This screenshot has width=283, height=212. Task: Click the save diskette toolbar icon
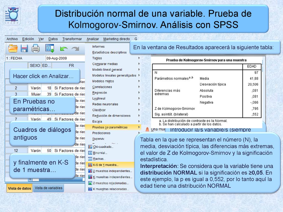[x=24, y=48]
